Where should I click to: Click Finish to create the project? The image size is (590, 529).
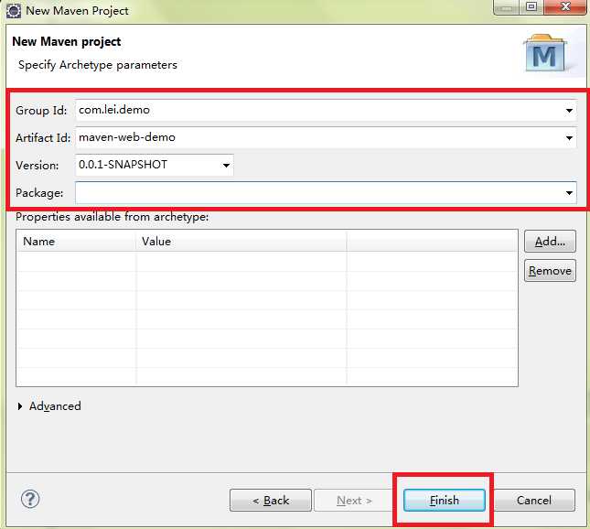pyautogui.click(x=444, y=501)
